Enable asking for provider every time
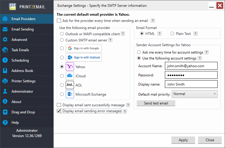Screen dimensions: 225x148 pos(59,21)
